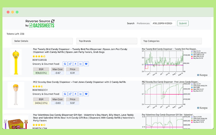Image resolution: width=216 pixels, height=135 pixels.
Task: Click Max Cost value -0.67
Action: (58, 73)
